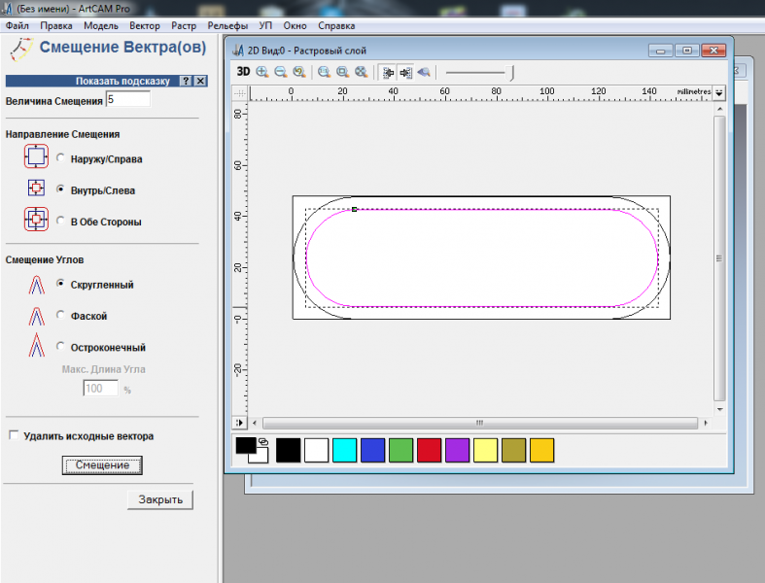Click the Смещение button
765x583 pixels.
pyautogui.click(x=102, y=464)
